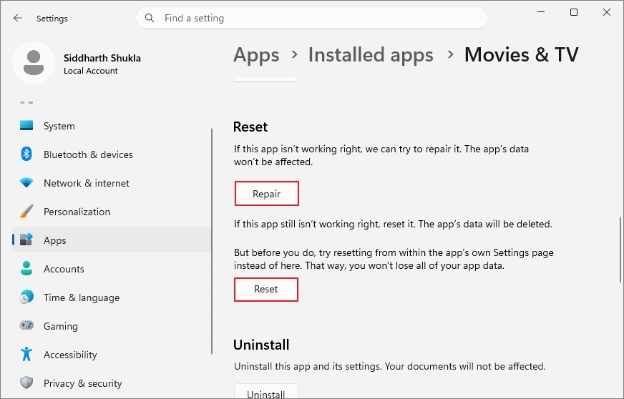Focus the Find a setting search box
The width and height of the screenshot is (624, 399).
pyautogui.click(x=311, y=18)
